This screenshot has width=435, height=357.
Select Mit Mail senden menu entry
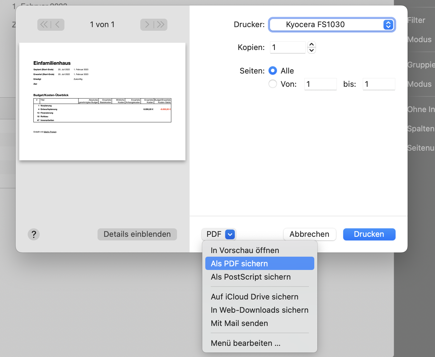[x=239, y=323]
